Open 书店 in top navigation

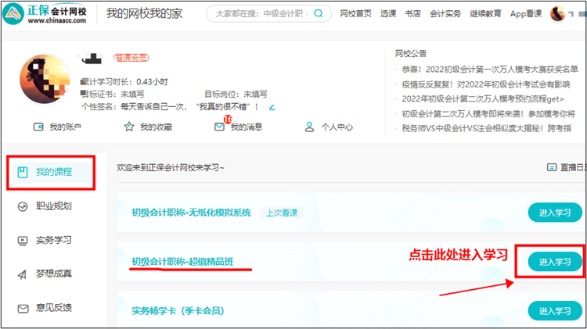coord(412,14)
